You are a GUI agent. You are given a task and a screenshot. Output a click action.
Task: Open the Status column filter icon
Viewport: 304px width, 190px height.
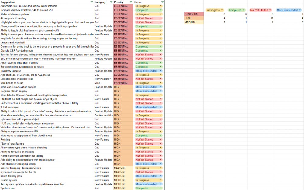point(162,2)
